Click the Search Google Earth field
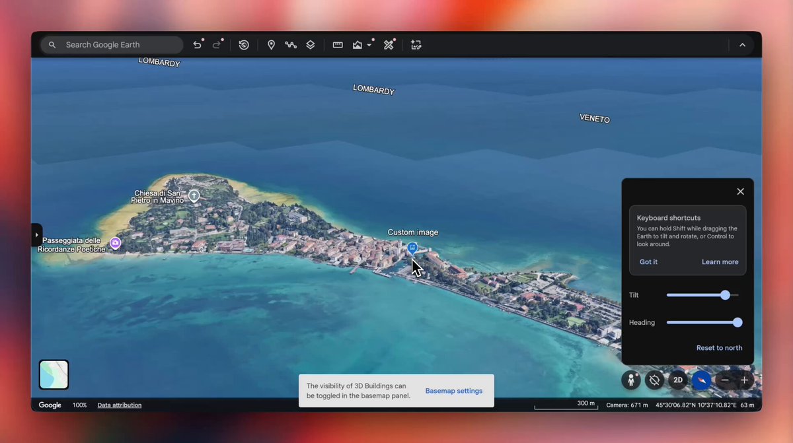Screen dimensions: 793x443 (x=112, y=45)
